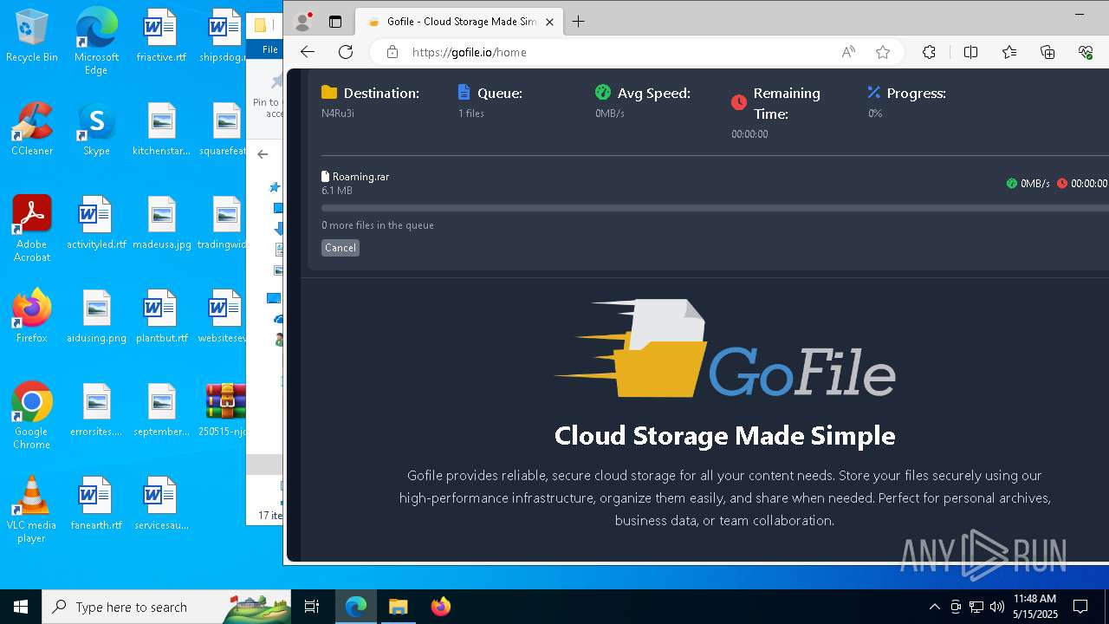The width and height of the screenshot is (1109, 624).
Task: Select plantbut.rtf on the desktop
Action: pos(161,316)
